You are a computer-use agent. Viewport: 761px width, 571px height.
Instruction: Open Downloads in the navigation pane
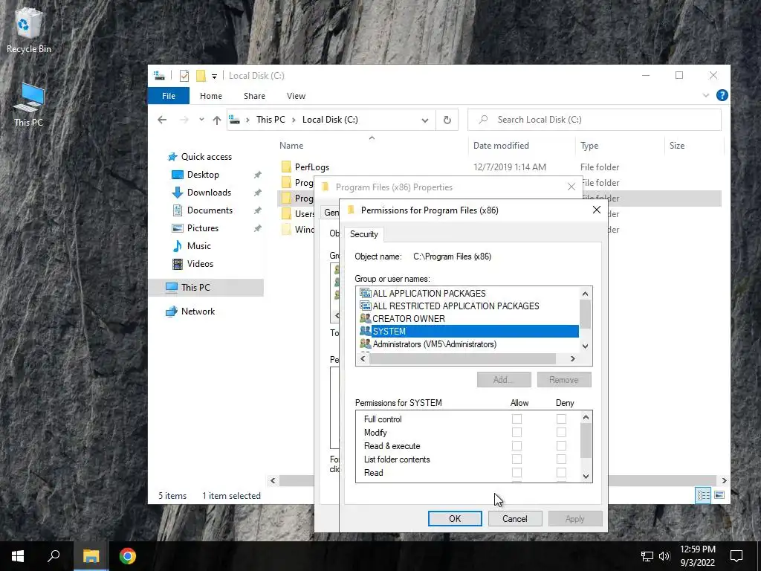coord(209,193)
